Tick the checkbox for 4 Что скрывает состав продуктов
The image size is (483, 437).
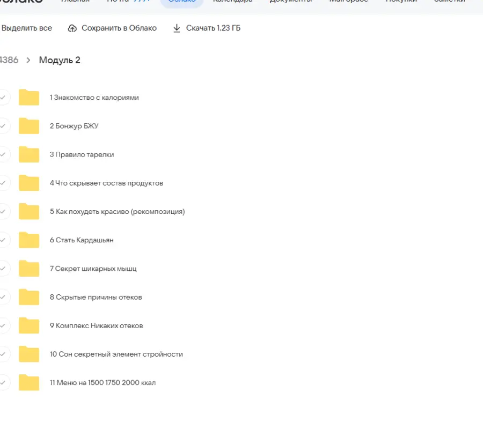(3, 183)
